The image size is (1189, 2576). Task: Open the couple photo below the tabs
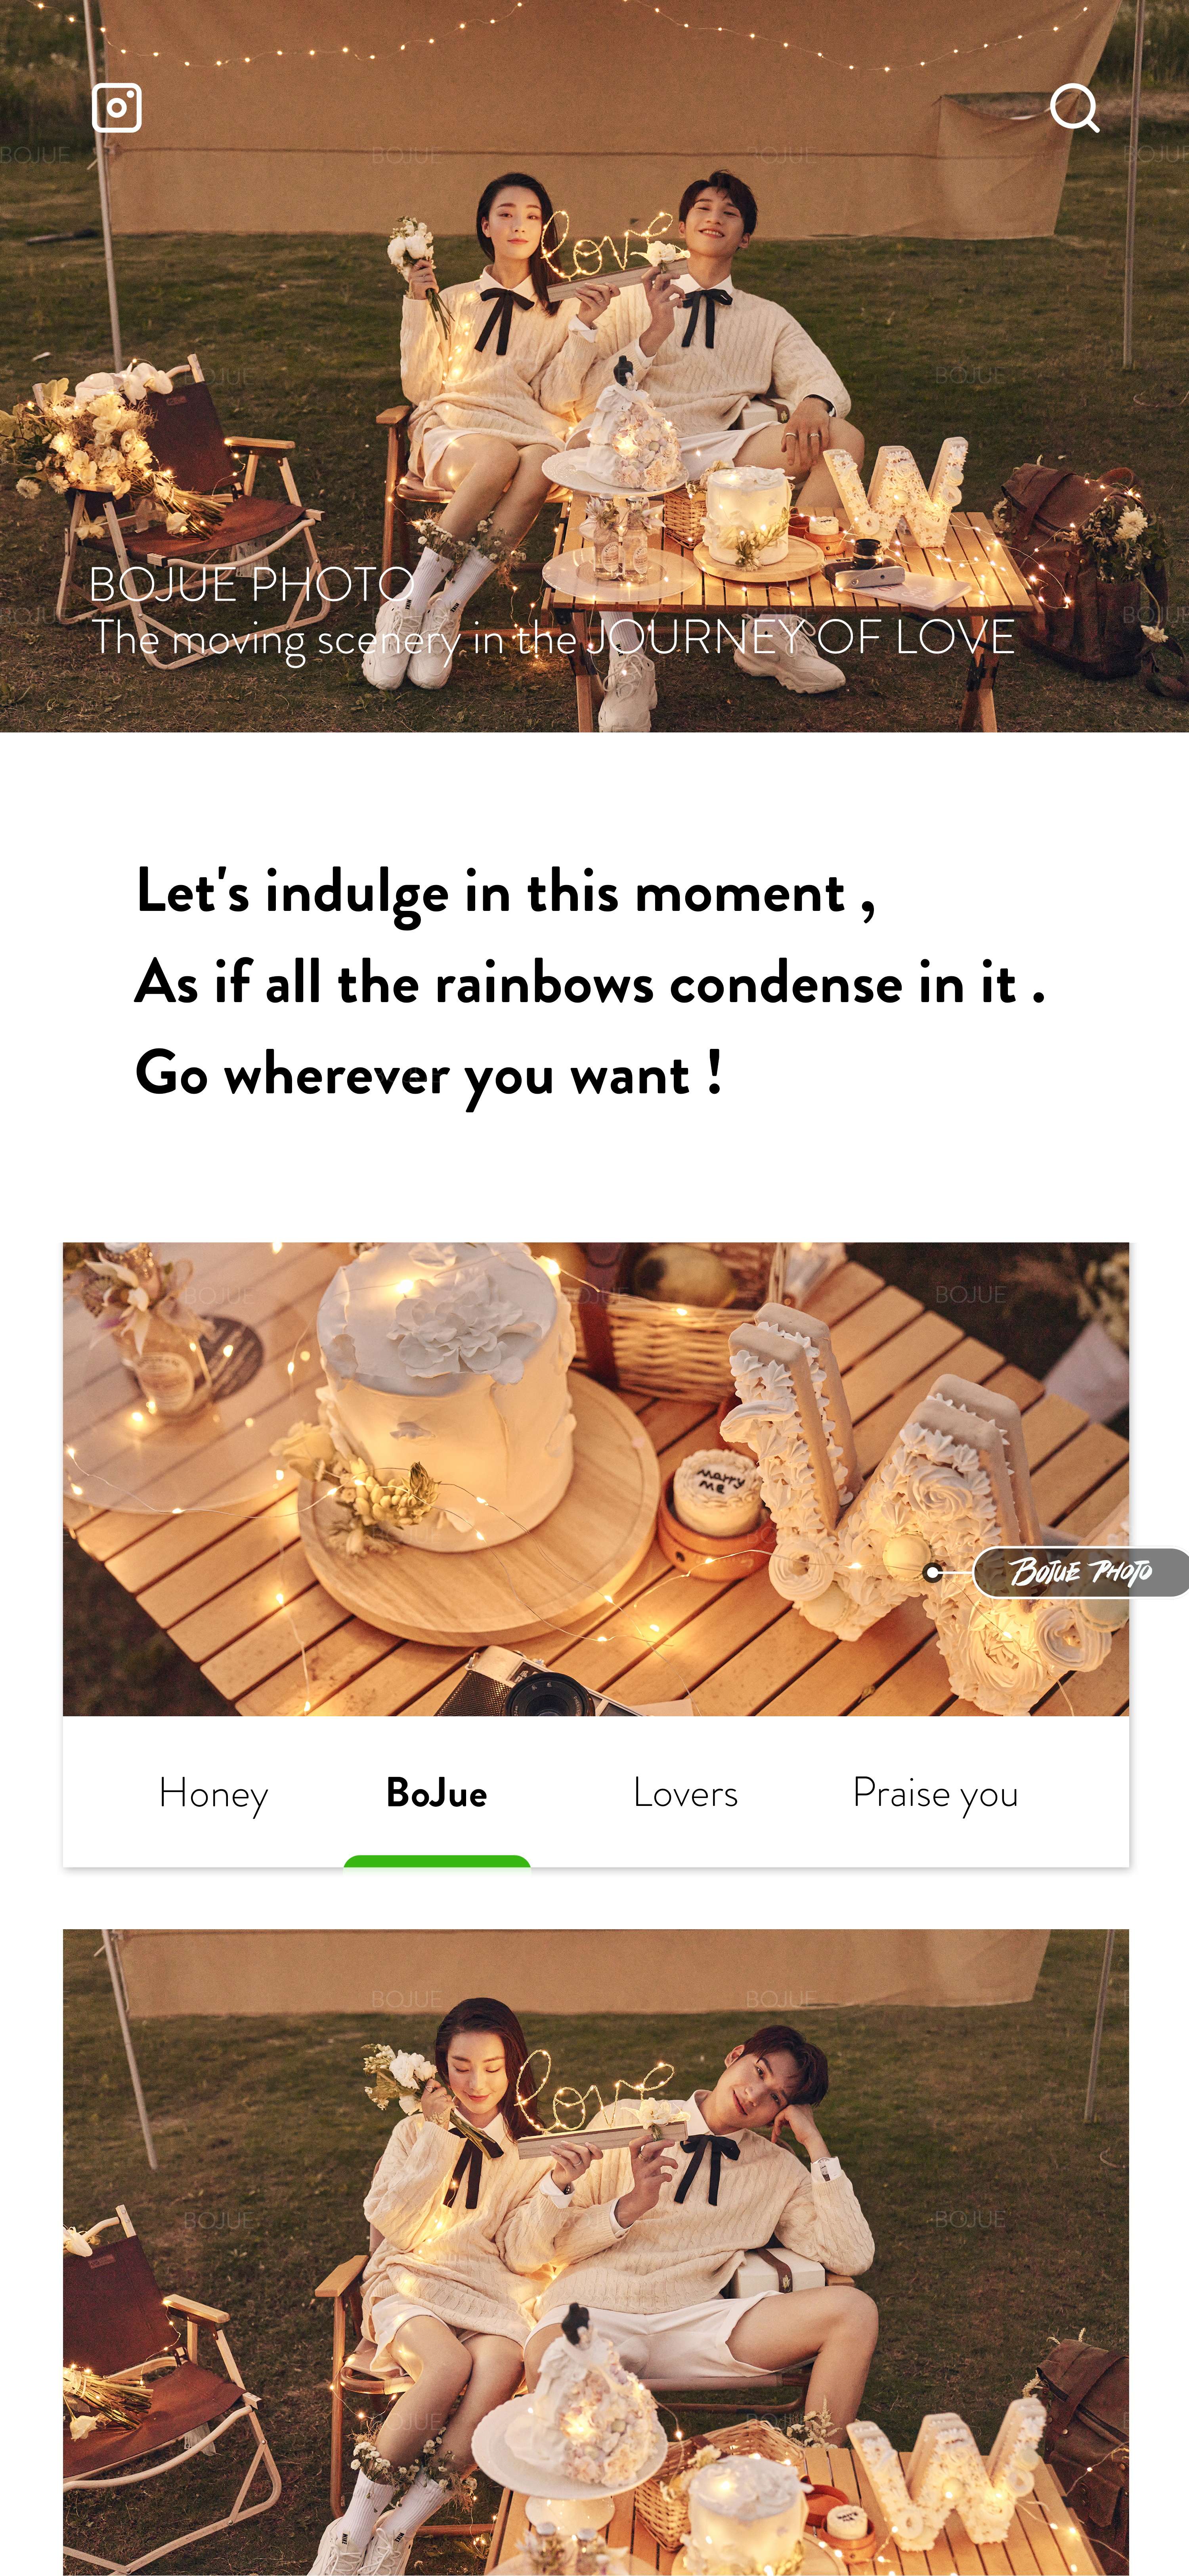click(x=596, y=2252)
